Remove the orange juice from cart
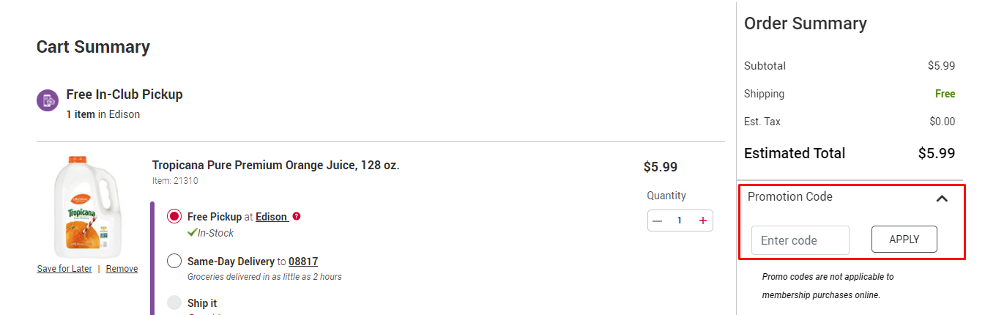Screen dimensions: 985x315 click(122, 269)
